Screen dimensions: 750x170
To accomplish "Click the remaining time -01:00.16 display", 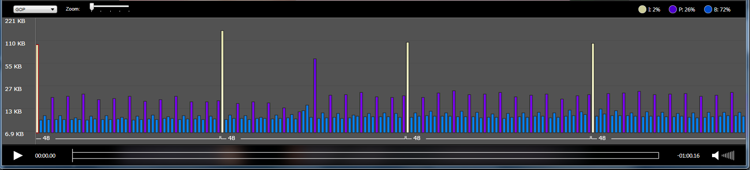I will point(688,156).
